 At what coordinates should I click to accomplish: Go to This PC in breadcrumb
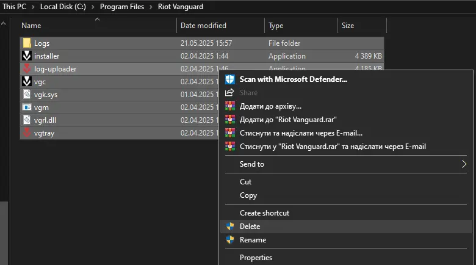[x=14, y=6]
